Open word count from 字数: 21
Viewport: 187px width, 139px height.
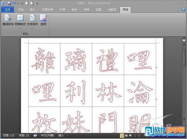coord(24,135)
